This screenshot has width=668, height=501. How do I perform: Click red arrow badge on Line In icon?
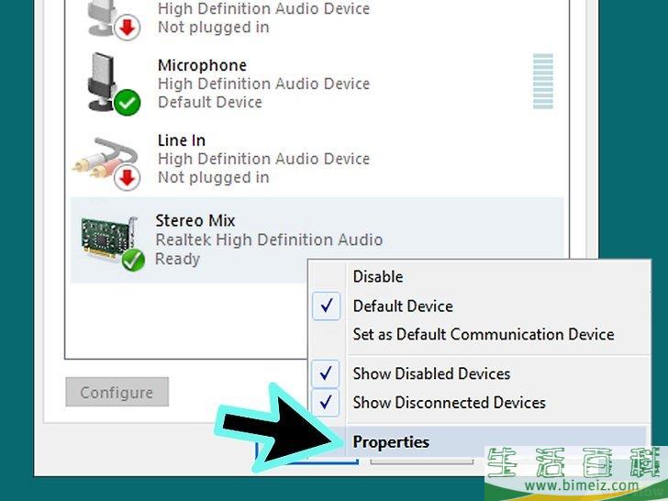pyautogui.click(x=128, y=178)
